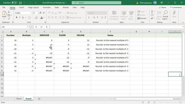Screen dimensions: 185x104
Task: Click the Decrease Font Size icon
Action: [x=44, y=13]
